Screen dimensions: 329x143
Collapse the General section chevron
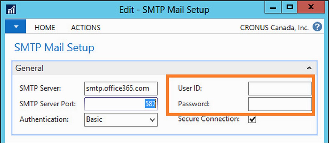(x=309, y=68)
